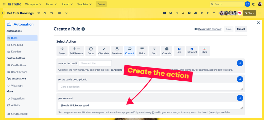Focus the top Search box
Viewport: 264px width, 120px height.
[227, 4]
